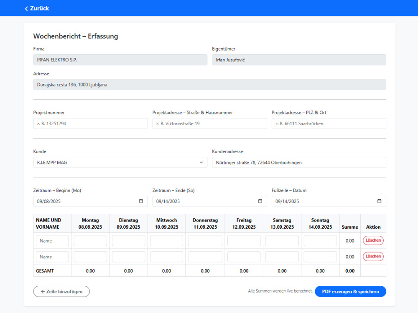Click the Mittwoch 10.09.2025 column header
This screenshot has height=313, width=418.
[167, 224]
